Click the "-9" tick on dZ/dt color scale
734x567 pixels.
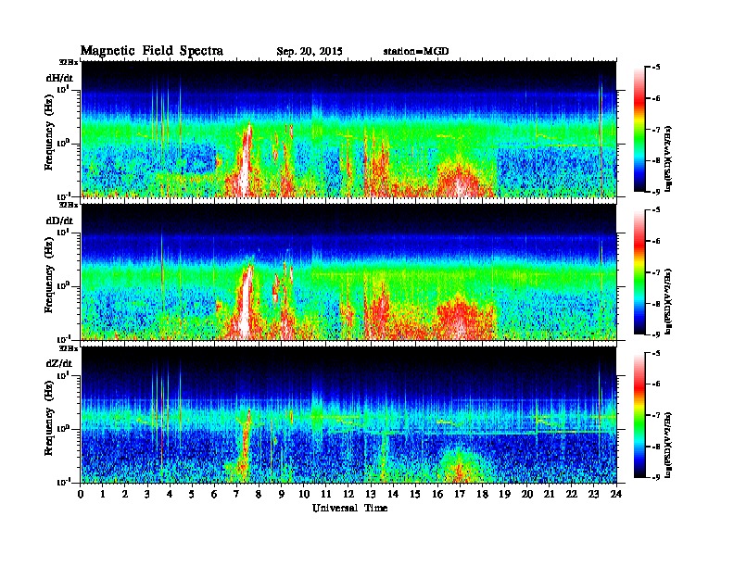pyautogui.click(x=656, y=477)
